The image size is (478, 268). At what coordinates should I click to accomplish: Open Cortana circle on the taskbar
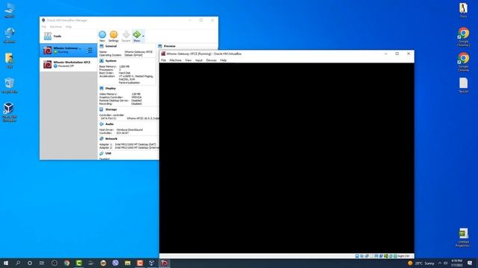pyautogui.click(x=30, y=263)
